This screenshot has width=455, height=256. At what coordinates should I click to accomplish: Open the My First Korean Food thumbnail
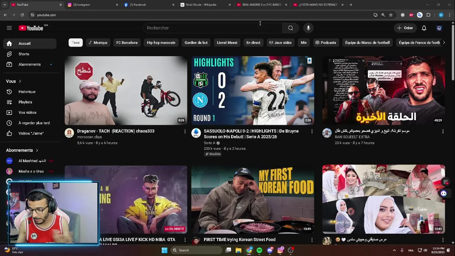pyautogui.click(x=253, y=199)
